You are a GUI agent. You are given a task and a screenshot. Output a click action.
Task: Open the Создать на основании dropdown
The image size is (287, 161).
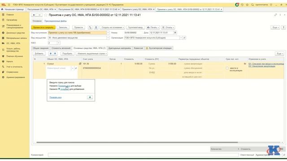[112, 27]
